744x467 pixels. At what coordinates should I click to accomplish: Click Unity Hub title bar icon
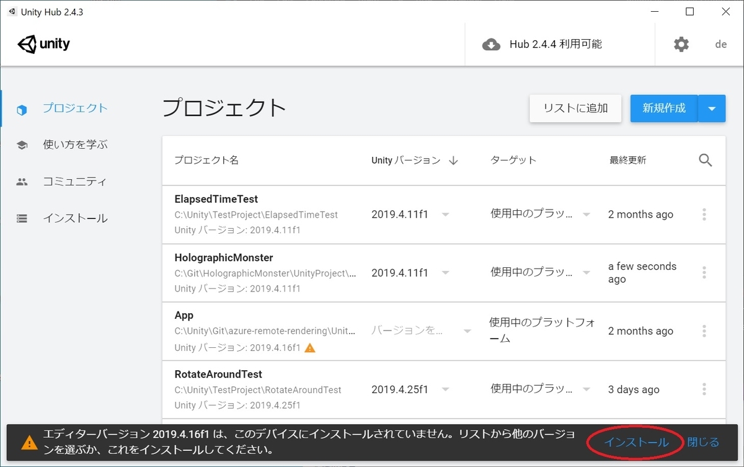12,12
